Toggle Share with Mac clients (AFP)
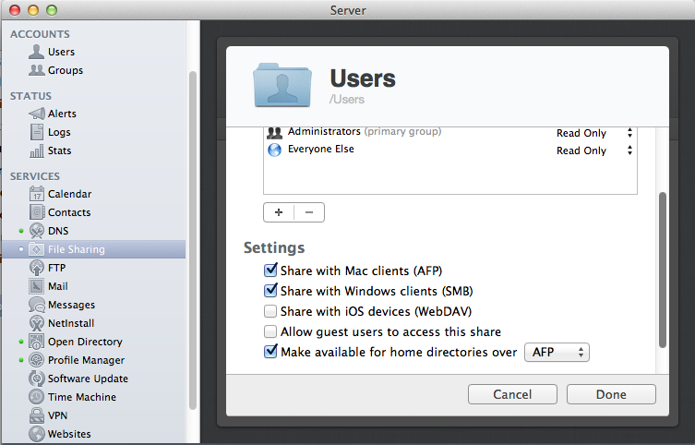The height and width of the screenshot is (445, 695). tap(270, 270)
